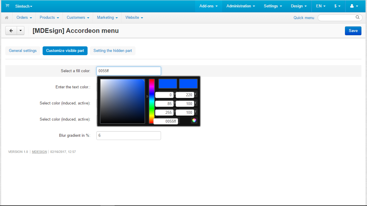The height and width of the screenshot is (206, 367).
Task: Click the rainbow hue slider bar
Action: coord(152,101)
